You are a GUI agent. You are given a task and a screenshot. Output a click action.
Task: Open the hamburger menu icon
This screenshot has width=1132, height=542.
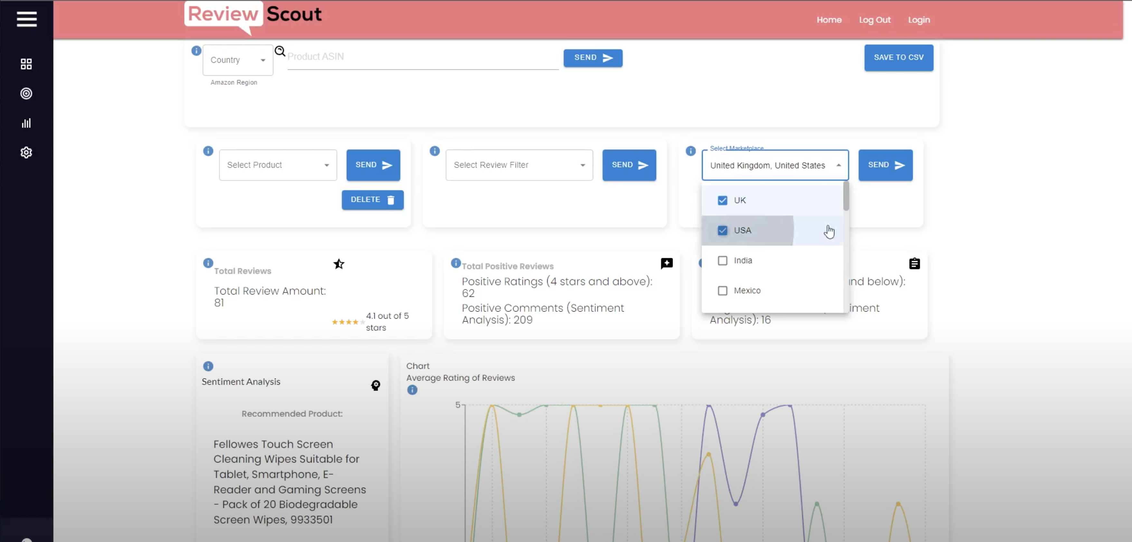point(26,19)
